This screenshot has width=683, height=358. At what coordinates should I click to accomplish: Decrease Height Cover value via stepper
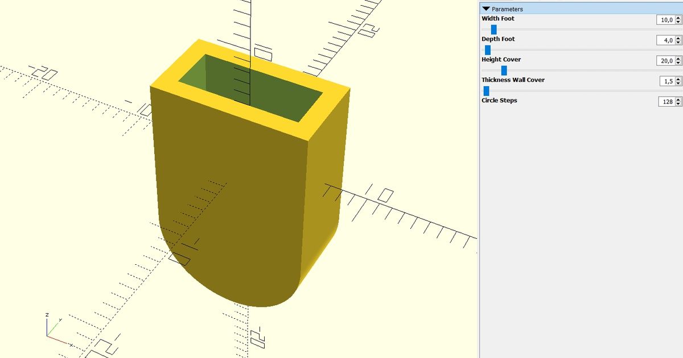tap(679, 63)
